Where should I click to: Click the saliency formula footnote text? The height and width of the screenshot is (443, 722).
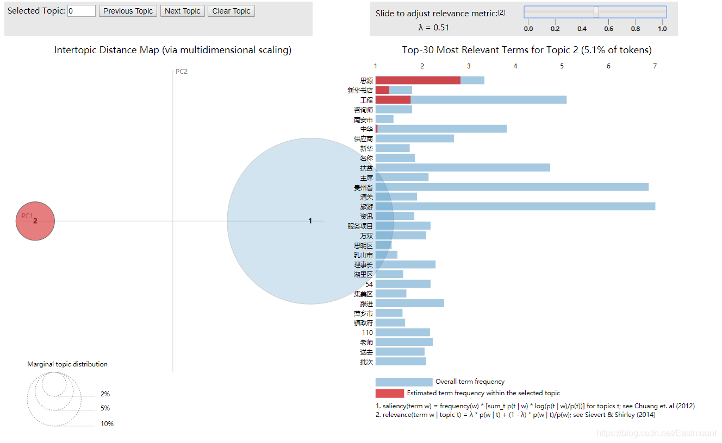(x=535, y=406)
